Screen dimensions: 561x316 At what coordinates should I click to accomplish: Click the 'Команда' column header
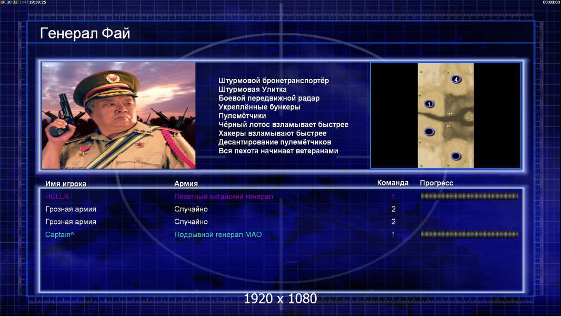click(x=393, y=183)
